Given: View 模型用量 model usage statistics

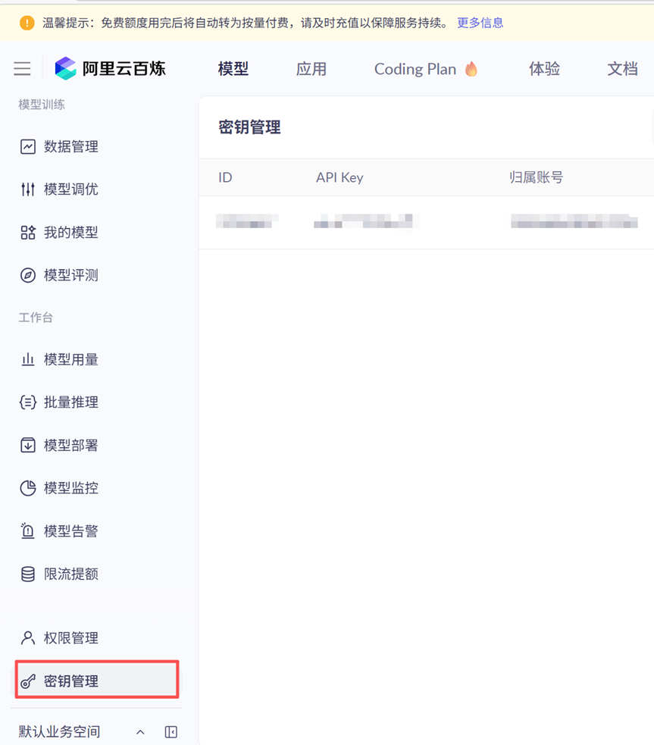Looking at the screenshot, I should (72, 359).
